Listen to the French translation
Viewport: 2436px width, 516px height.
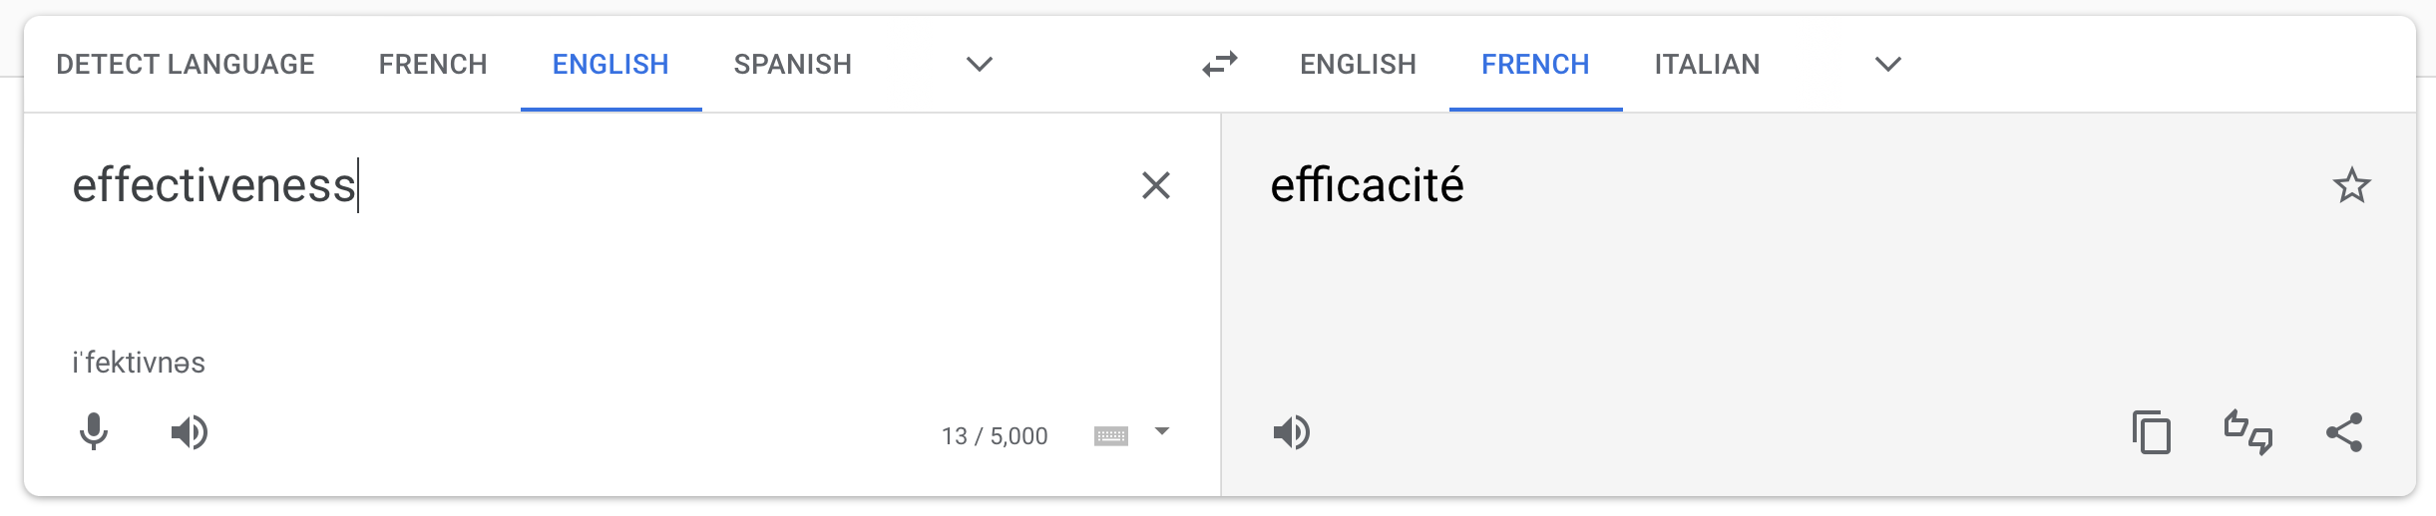tap(1291, 432)
